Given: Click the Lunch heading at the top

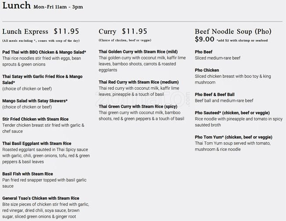Looking at the screenshot, I should (16, 6).
